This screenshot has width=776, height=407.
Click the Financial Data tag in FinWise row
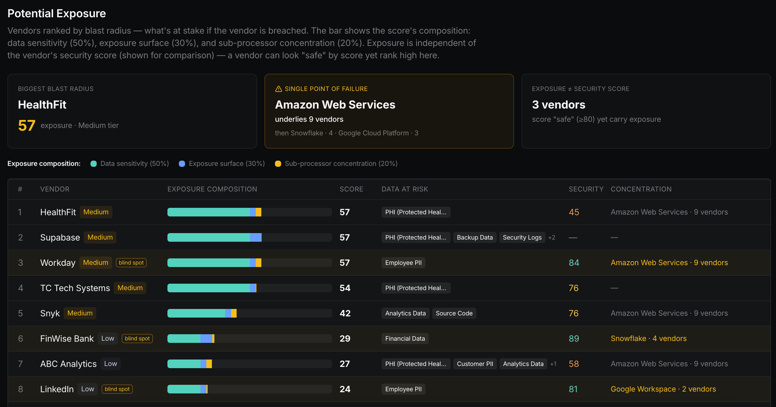pyautogui.click(x=405, y=339)
